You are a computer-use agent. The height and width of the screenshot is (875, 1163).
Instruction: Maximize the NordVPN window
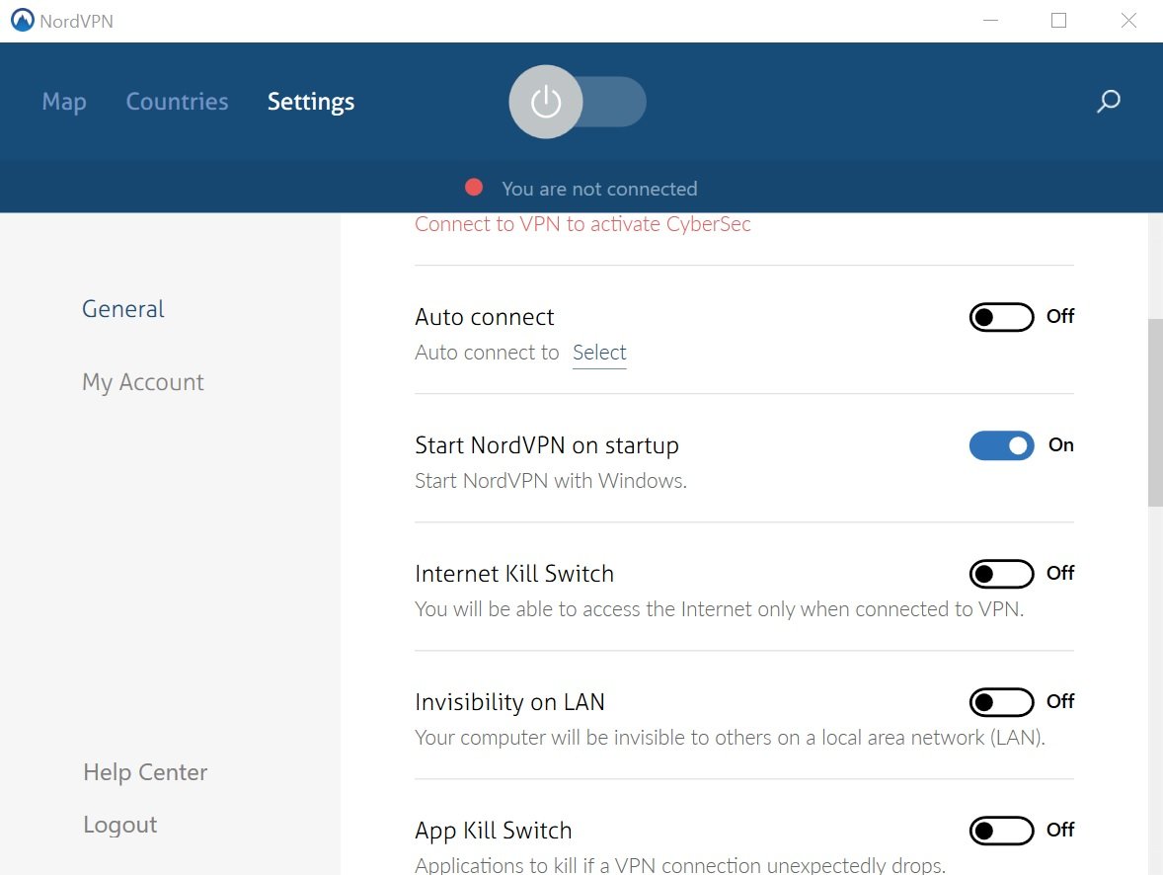tap(1058, 20)
